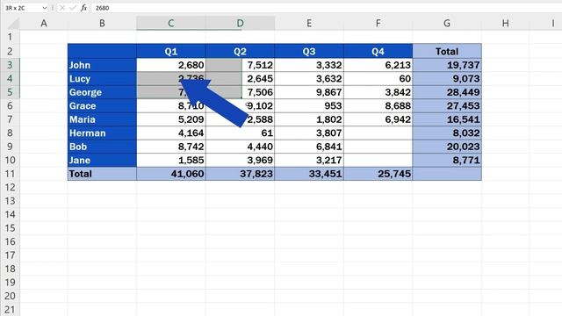
Task: Select row 1 header
Action: 10,37
